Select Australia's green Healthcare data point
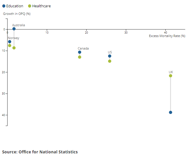The image size is (191, 156). click(x=14, y=48)
